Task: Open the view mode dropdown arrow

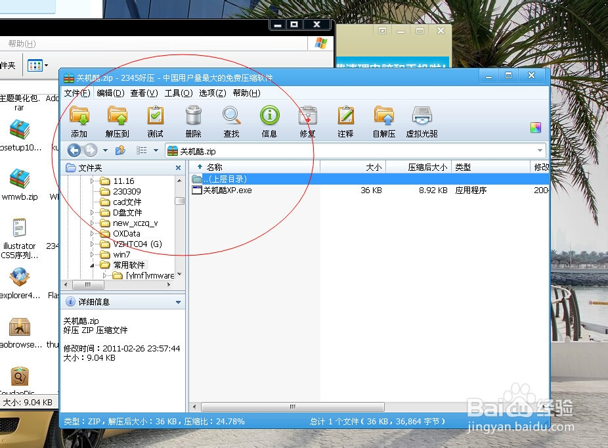Action: [x=156, y=150]
